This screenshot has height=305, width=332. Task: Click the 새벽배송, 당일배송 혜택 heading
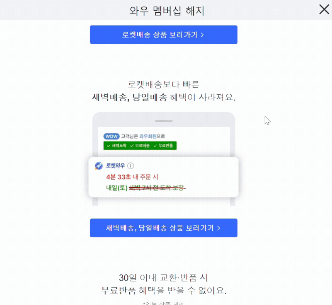coord(164,97)
